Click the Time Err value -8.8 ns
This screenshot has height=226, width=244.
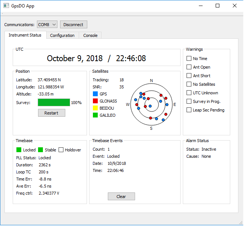coord(45,179)
